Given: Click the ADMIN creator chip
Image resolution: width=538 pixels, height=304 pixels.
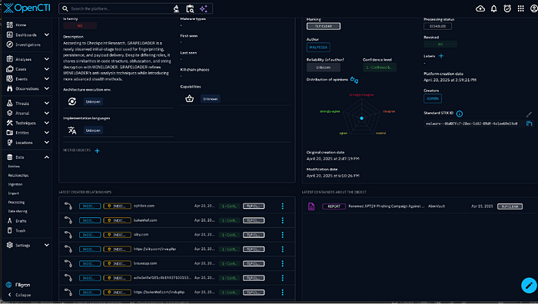Looking at the screenshot, I should pos(433,98).
